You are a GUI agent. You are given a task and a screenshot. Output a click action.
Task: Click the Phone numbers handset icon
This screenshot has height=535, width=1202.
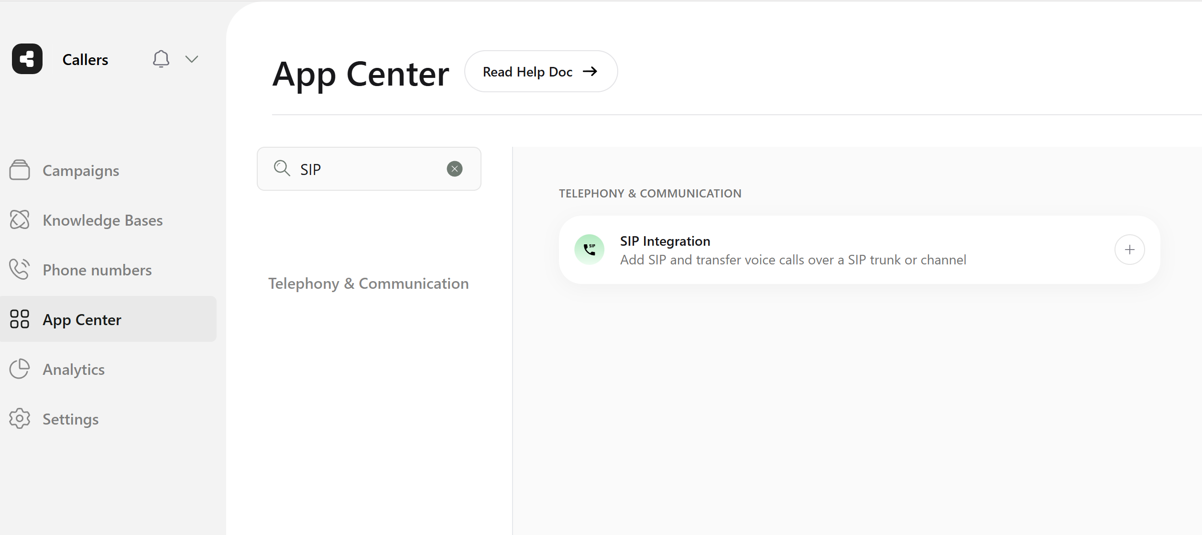point(20,270)
